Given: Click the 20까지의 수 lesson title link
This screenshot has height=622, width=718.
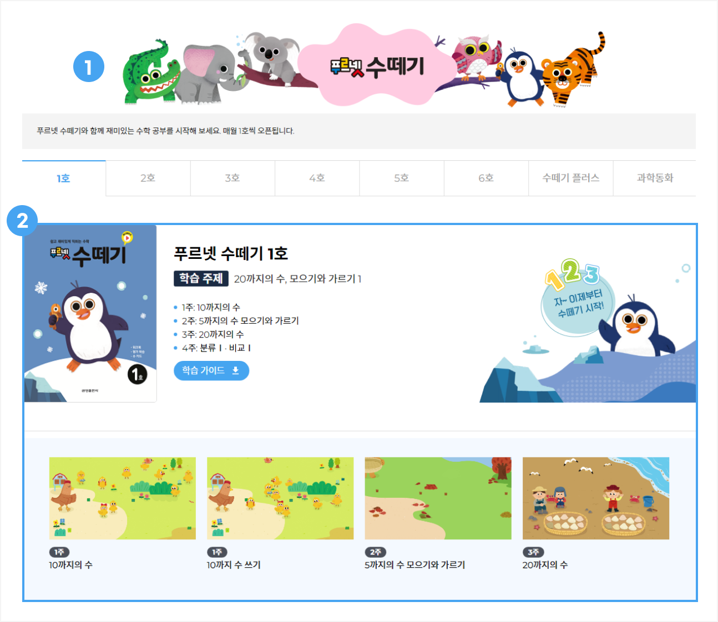Looking at the screenshot, I should tap(545, 565).
